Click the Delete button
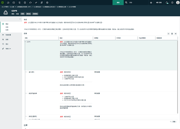 35,14
